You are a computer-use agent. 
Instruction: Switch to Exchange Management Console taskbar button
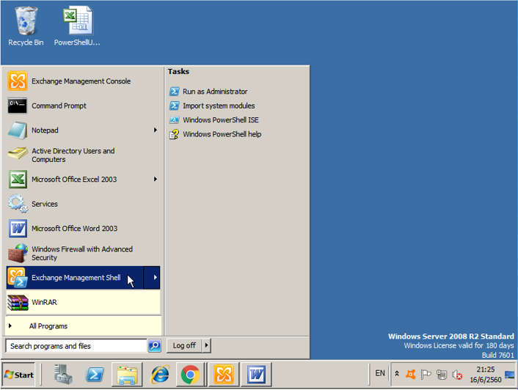point(223,374)
